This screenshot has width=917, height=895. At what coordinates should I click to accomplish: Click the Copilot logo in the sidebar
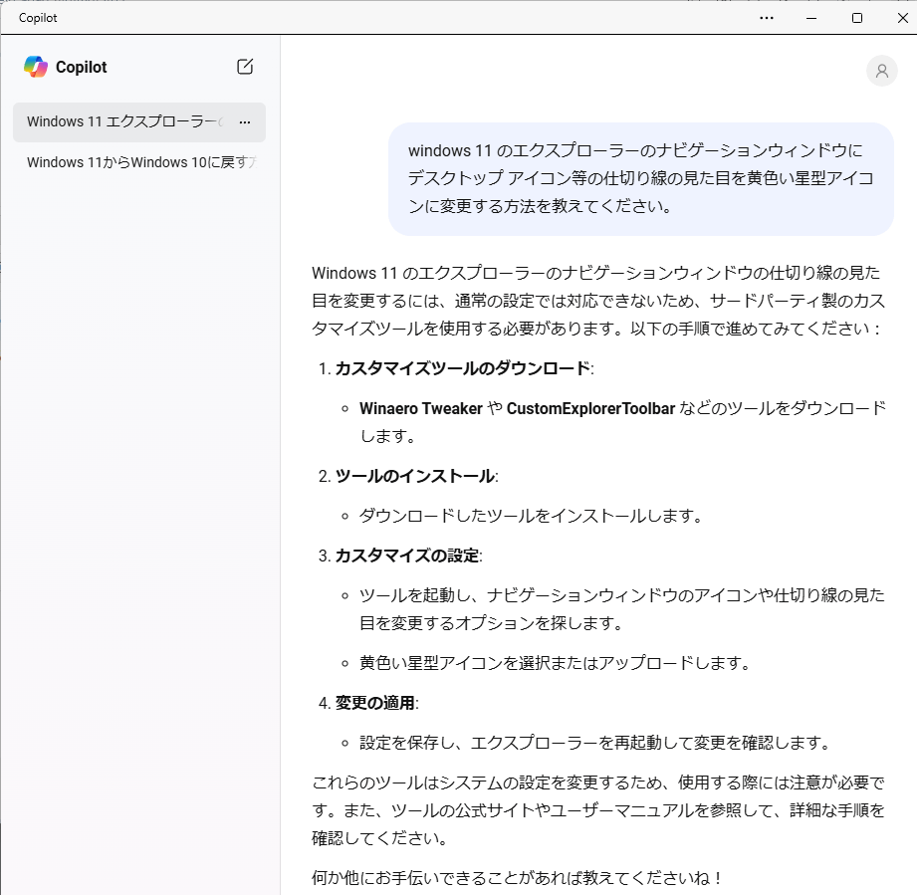point(37,67)
